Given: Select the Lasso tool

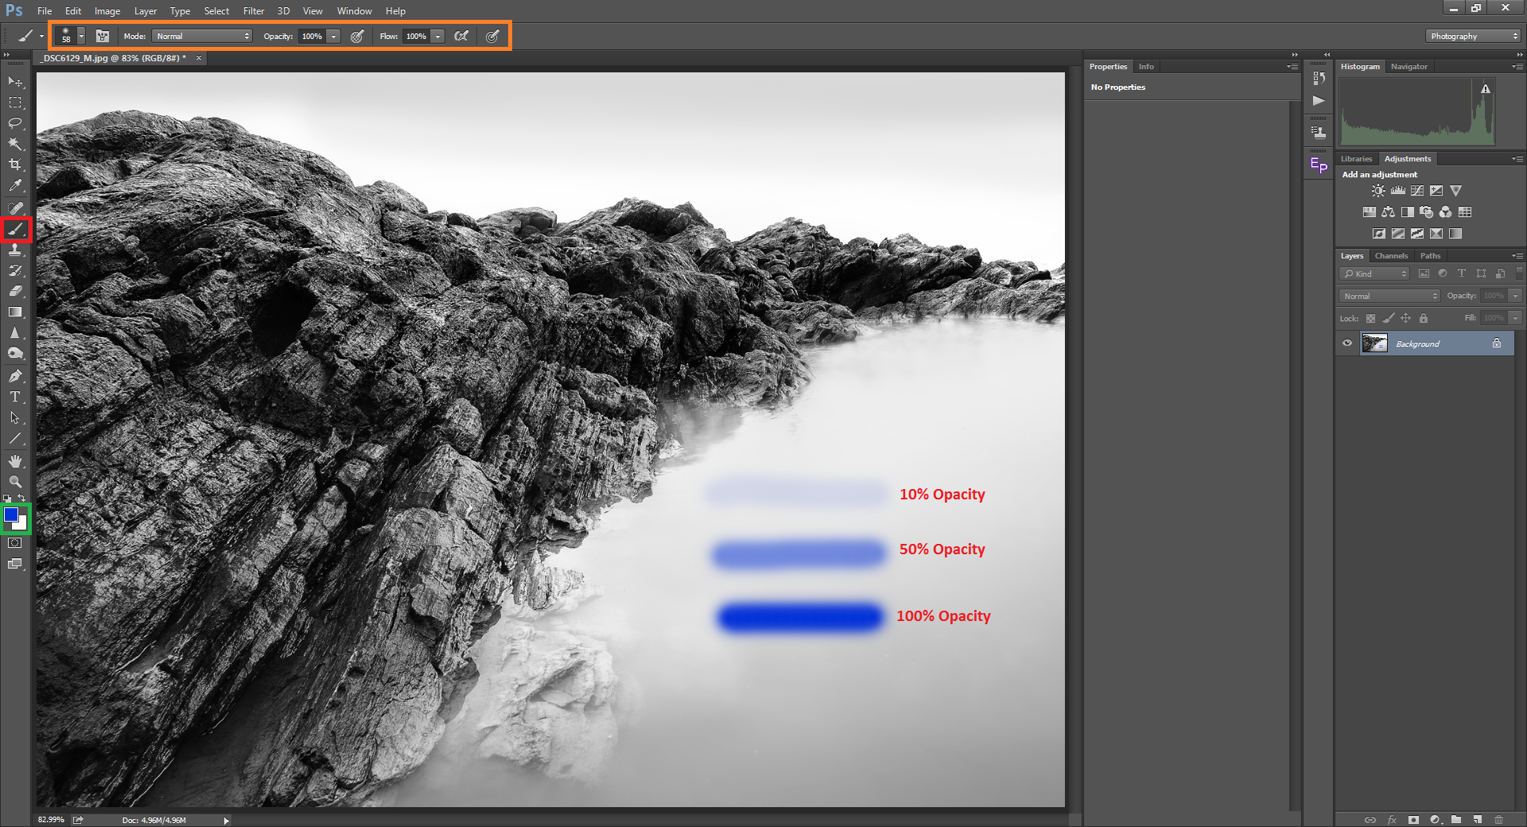Looking at the screenshot, I should 15,123.
